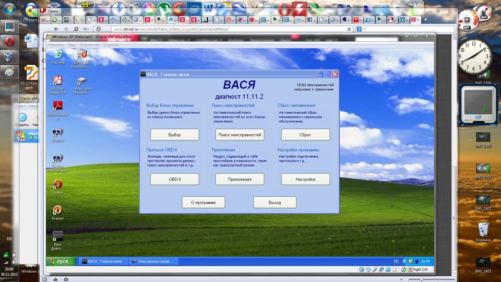Click the Opera icon in Windows 7 taskbar
Image resolution: width=501 pixels, height=282 pixels.
(9, 42)
